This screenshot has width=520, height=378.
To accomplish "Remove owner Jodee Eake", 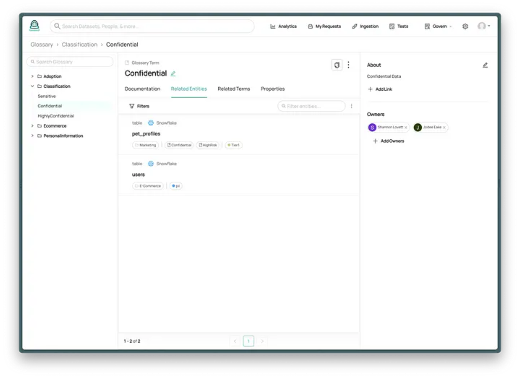I will click(x=444, y=127).
